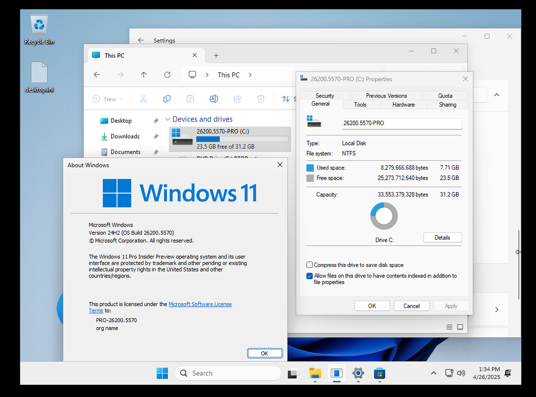536x397 pixels.
Task: Click chevron after This PC in breadcrumb
Action: [250, 75]
